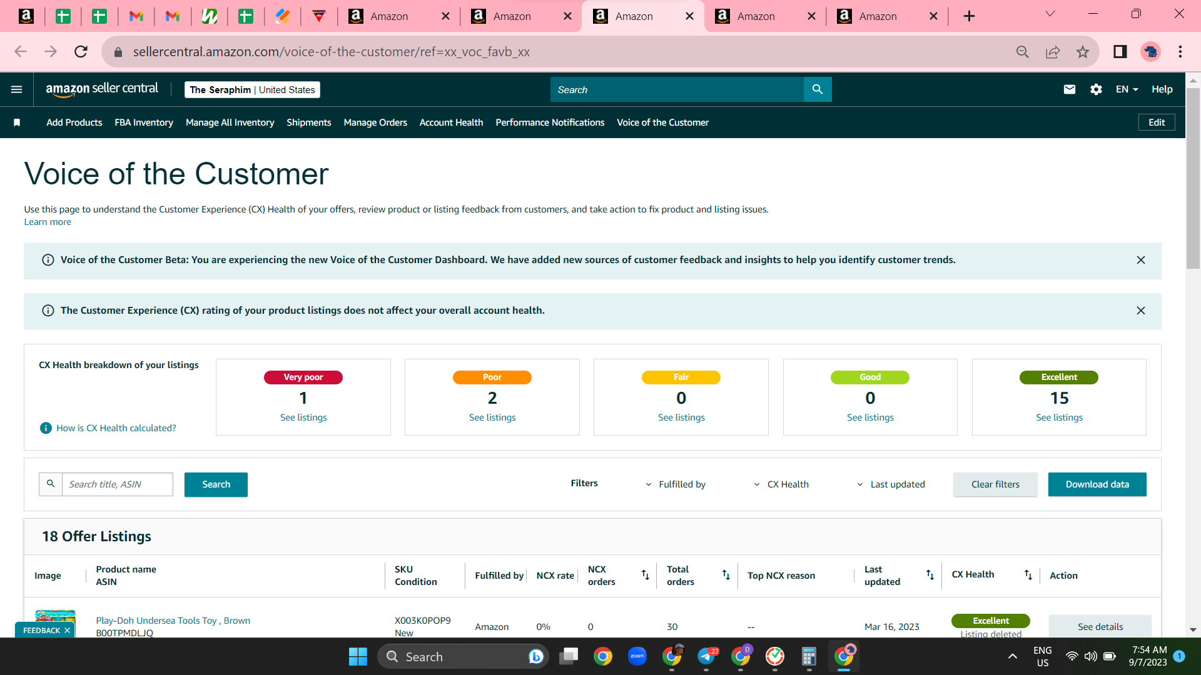The image size is (1201, 675).
Task: See listings under Poor
Action: pyautogui.click(x=492, y=417)
